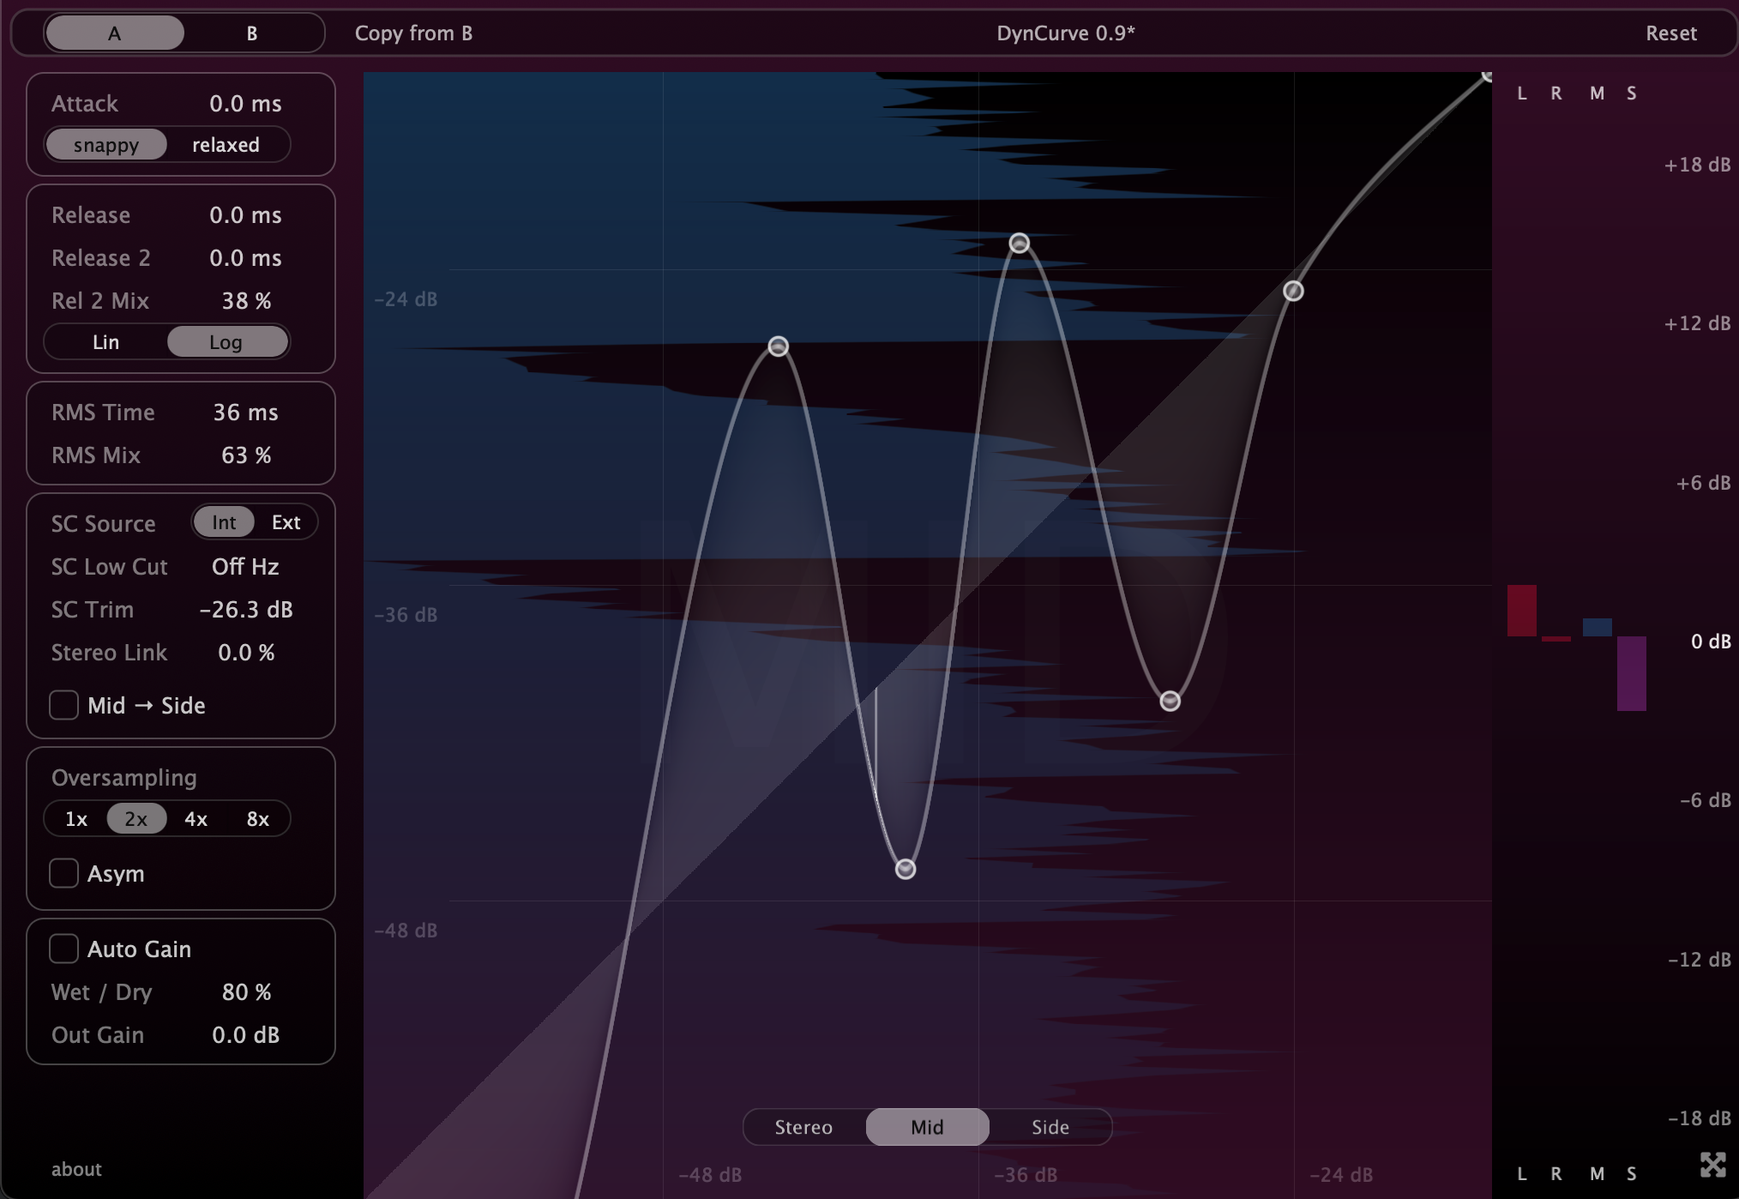Switch to preset slot B
Viewport: 1739px width, 1199px height.
point(252,33)
